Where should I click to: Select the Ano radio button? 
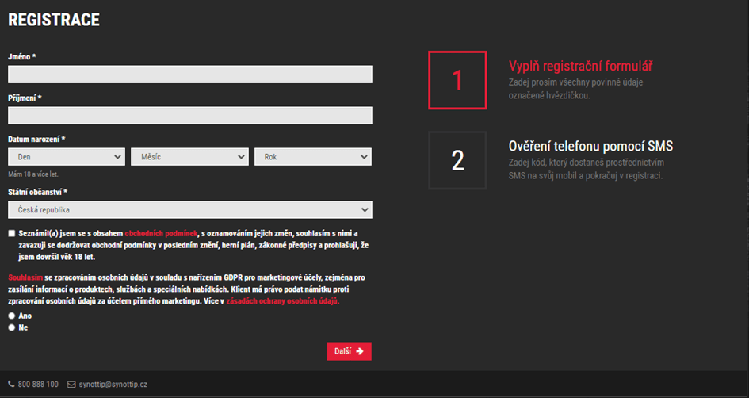tap(12, 316)
